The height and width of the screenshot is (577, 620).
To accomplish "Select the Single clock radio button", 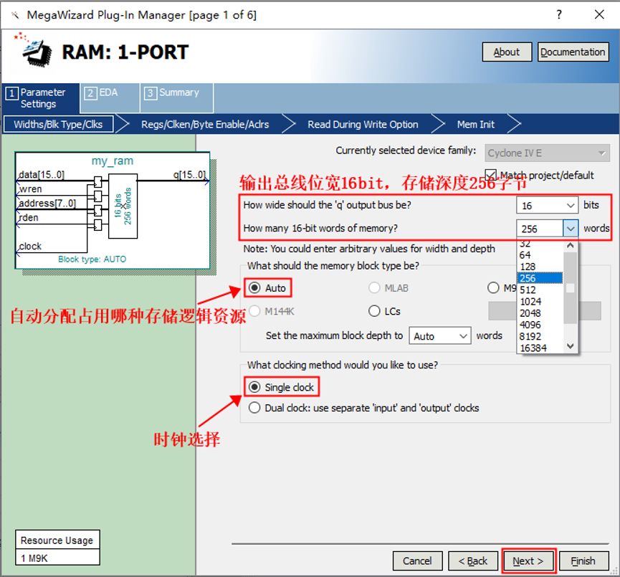I will point(254,387).
